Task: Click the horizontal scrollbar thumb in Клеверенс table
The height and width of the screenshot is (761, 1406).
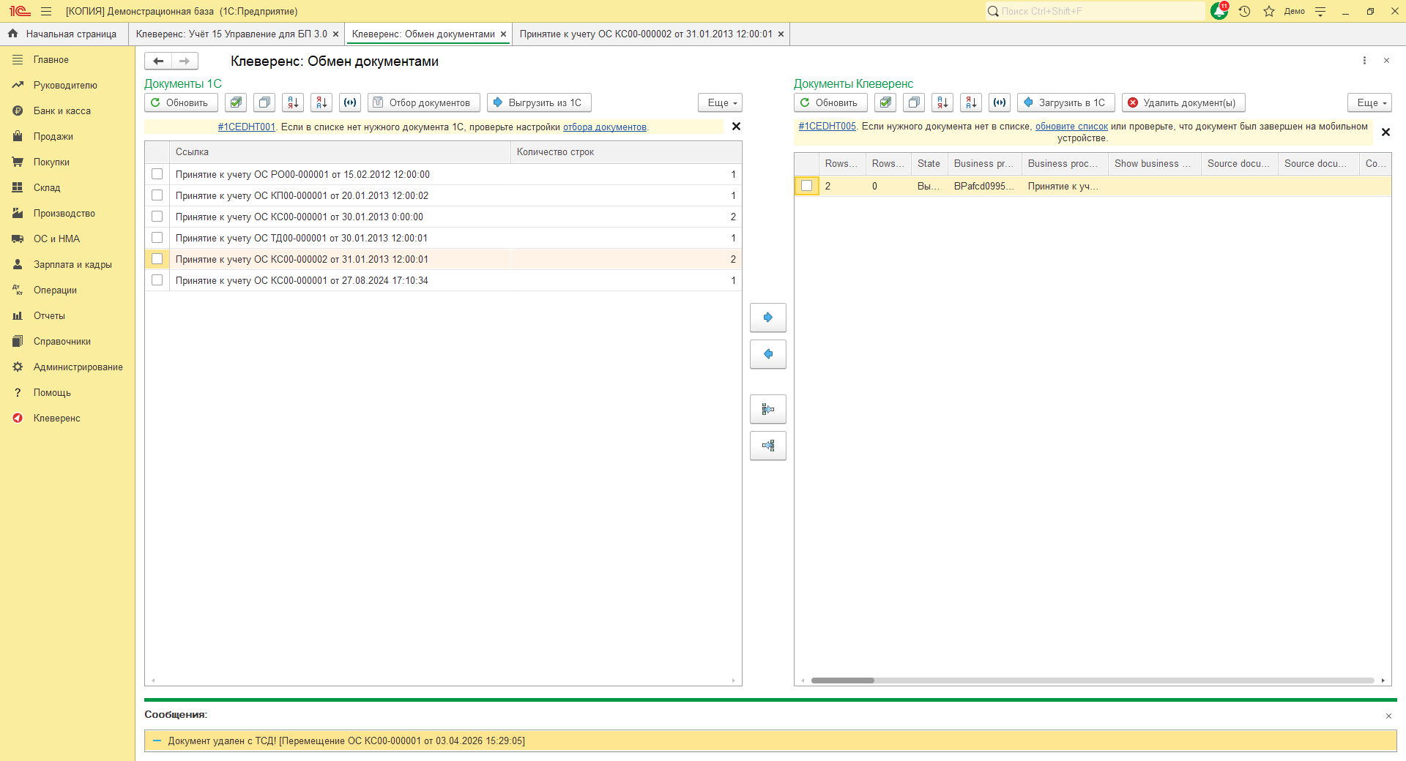Action: pos(842,681)
